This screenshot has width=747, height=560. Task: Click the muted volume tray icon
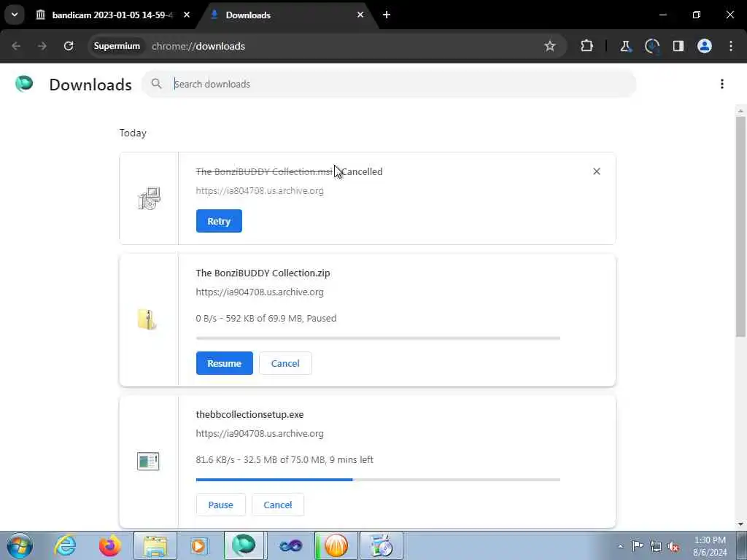click(673, 546)
